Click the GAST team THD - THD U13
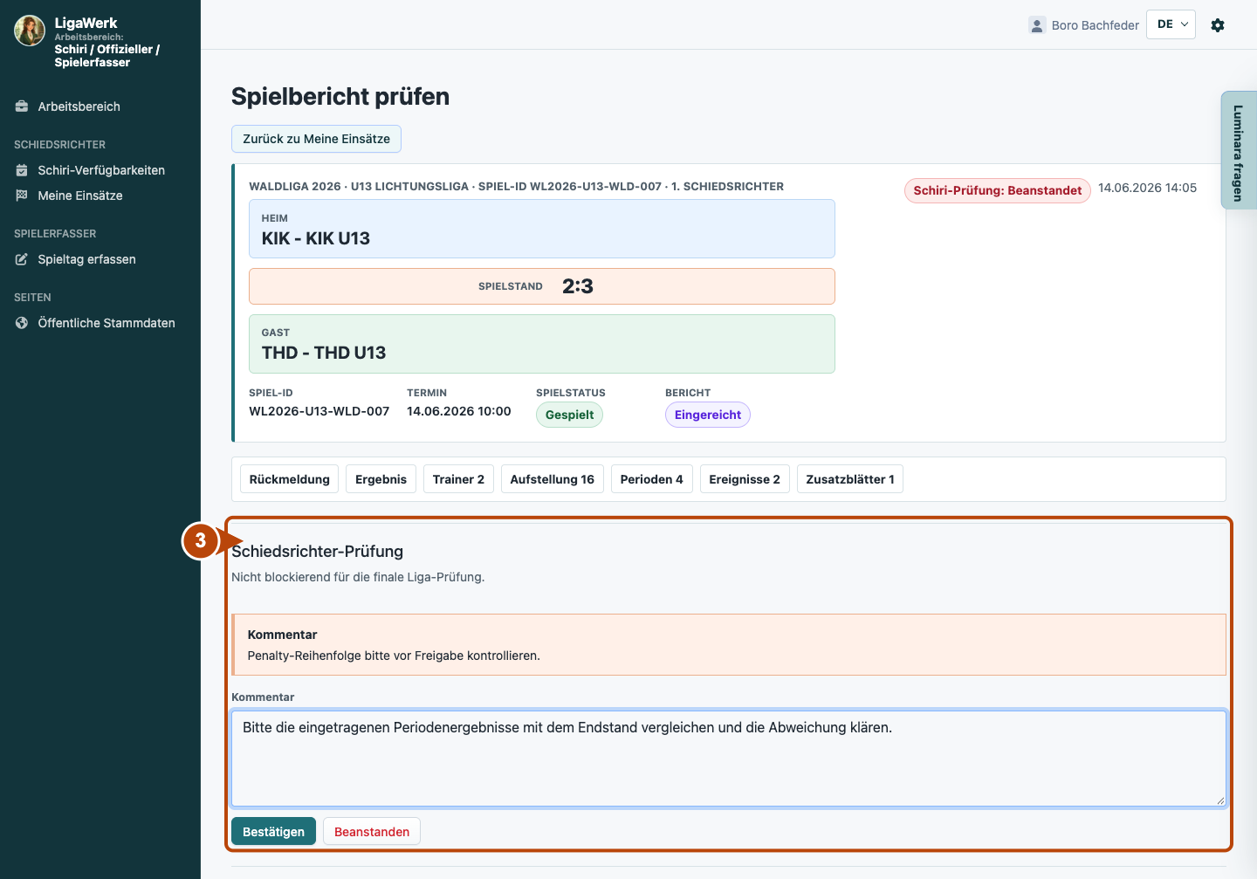The width and height of the screenshot is (1257, 879). (x=542, y=344)
